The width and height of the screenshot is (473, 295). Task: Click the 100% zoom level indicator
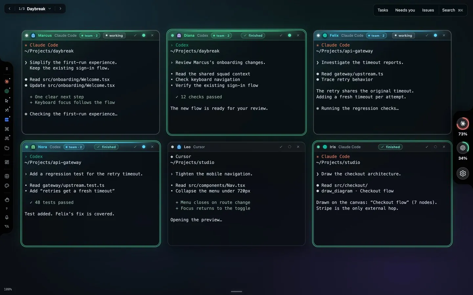click(8, 289)
